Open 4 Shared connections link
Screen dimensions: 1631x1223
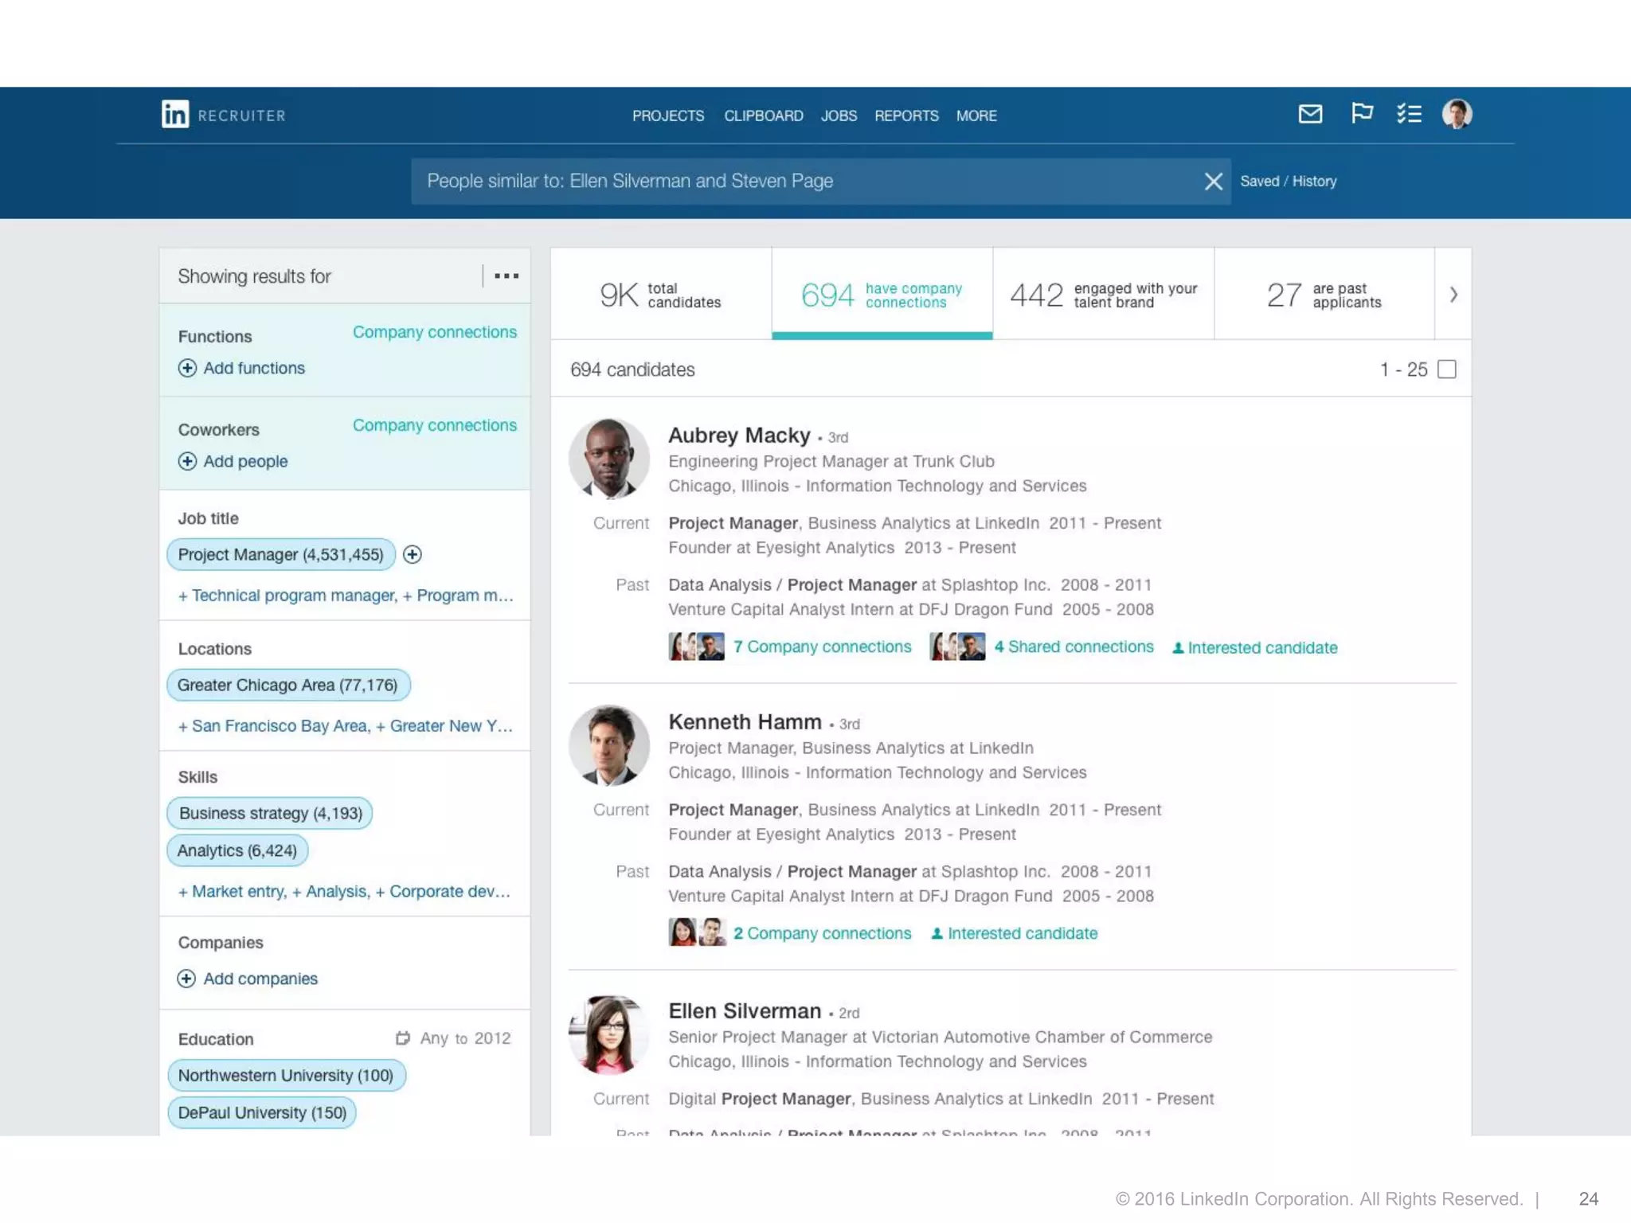pyautogui.click(x=1074, y=647)
